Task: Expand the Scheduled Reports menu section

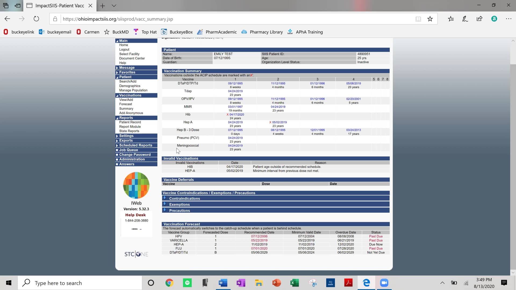Action: point(135,145)
